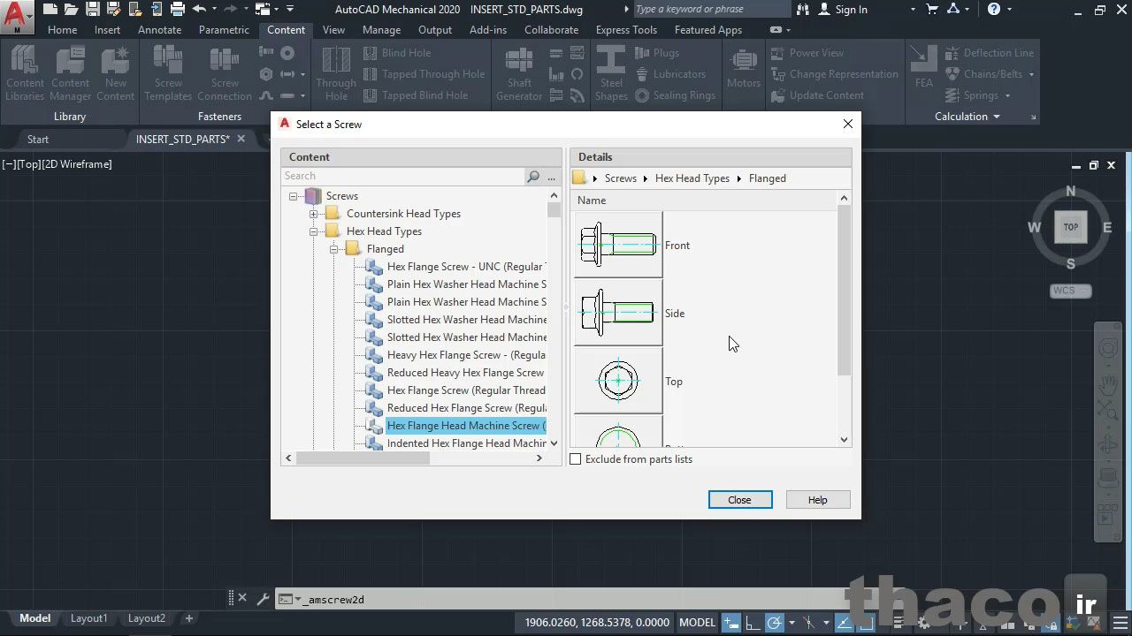
Task: Switch to the Start drawing tab
Action: click(x=38, y=139)
